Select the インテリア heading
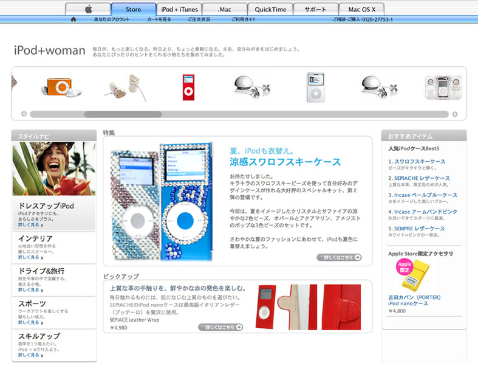This screenshot has height=377, width=478. pos(35,238)
